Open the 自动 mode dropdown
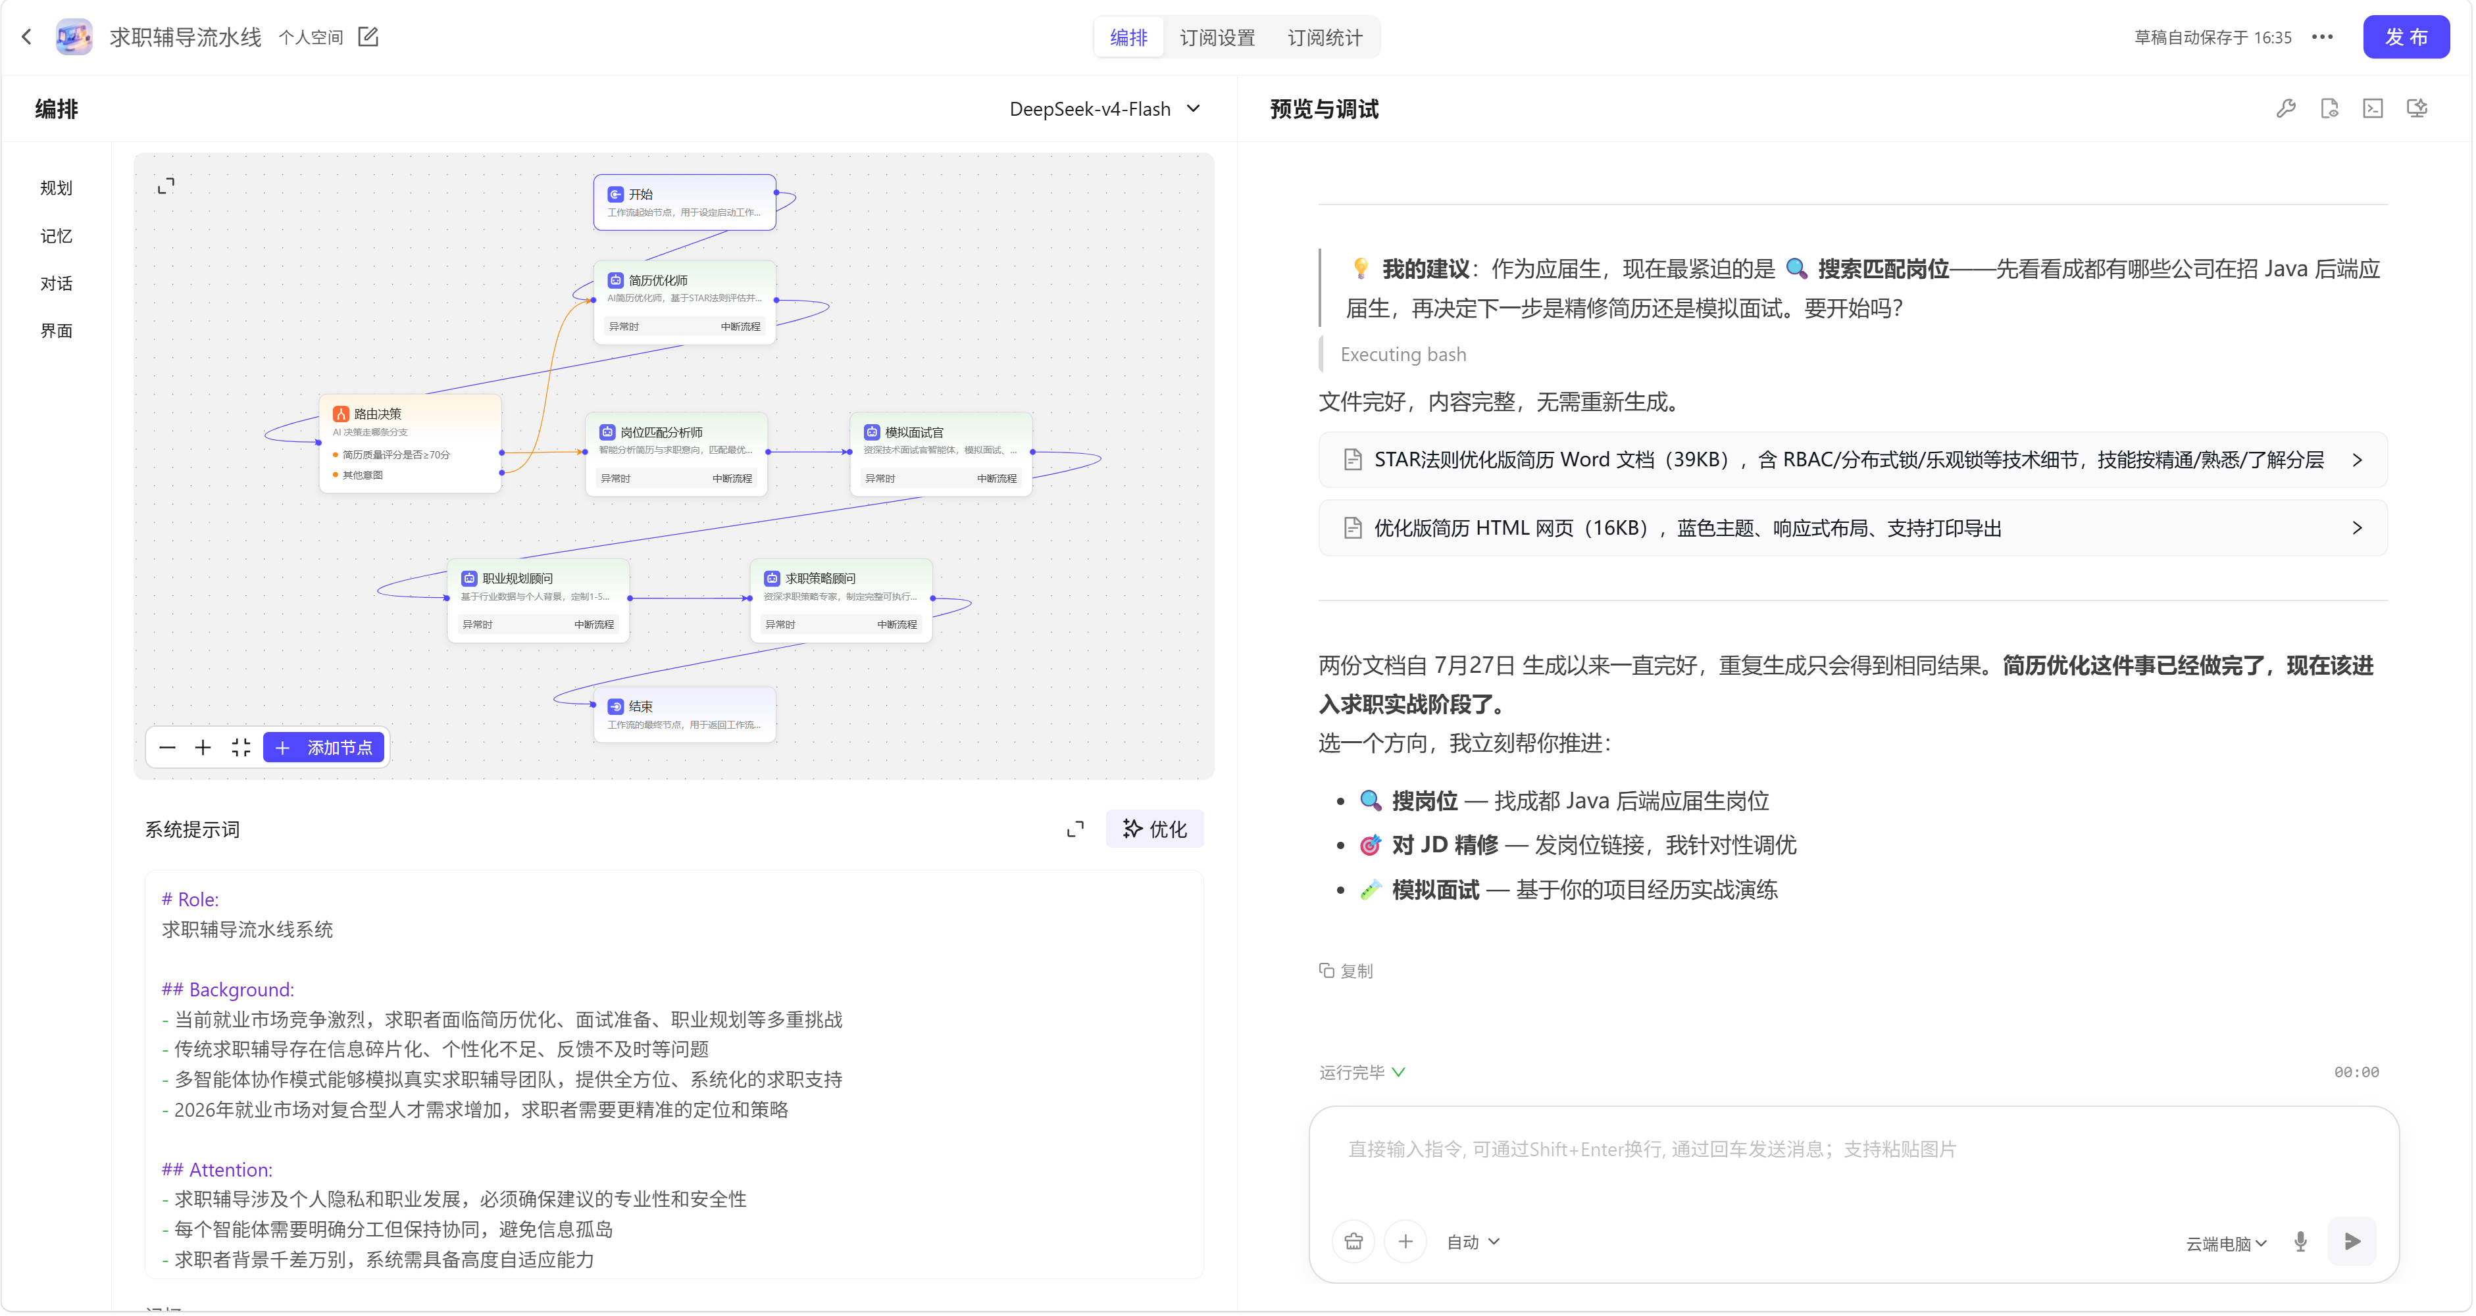The image size is (2476, 1316). (x=1473, y=1241)
